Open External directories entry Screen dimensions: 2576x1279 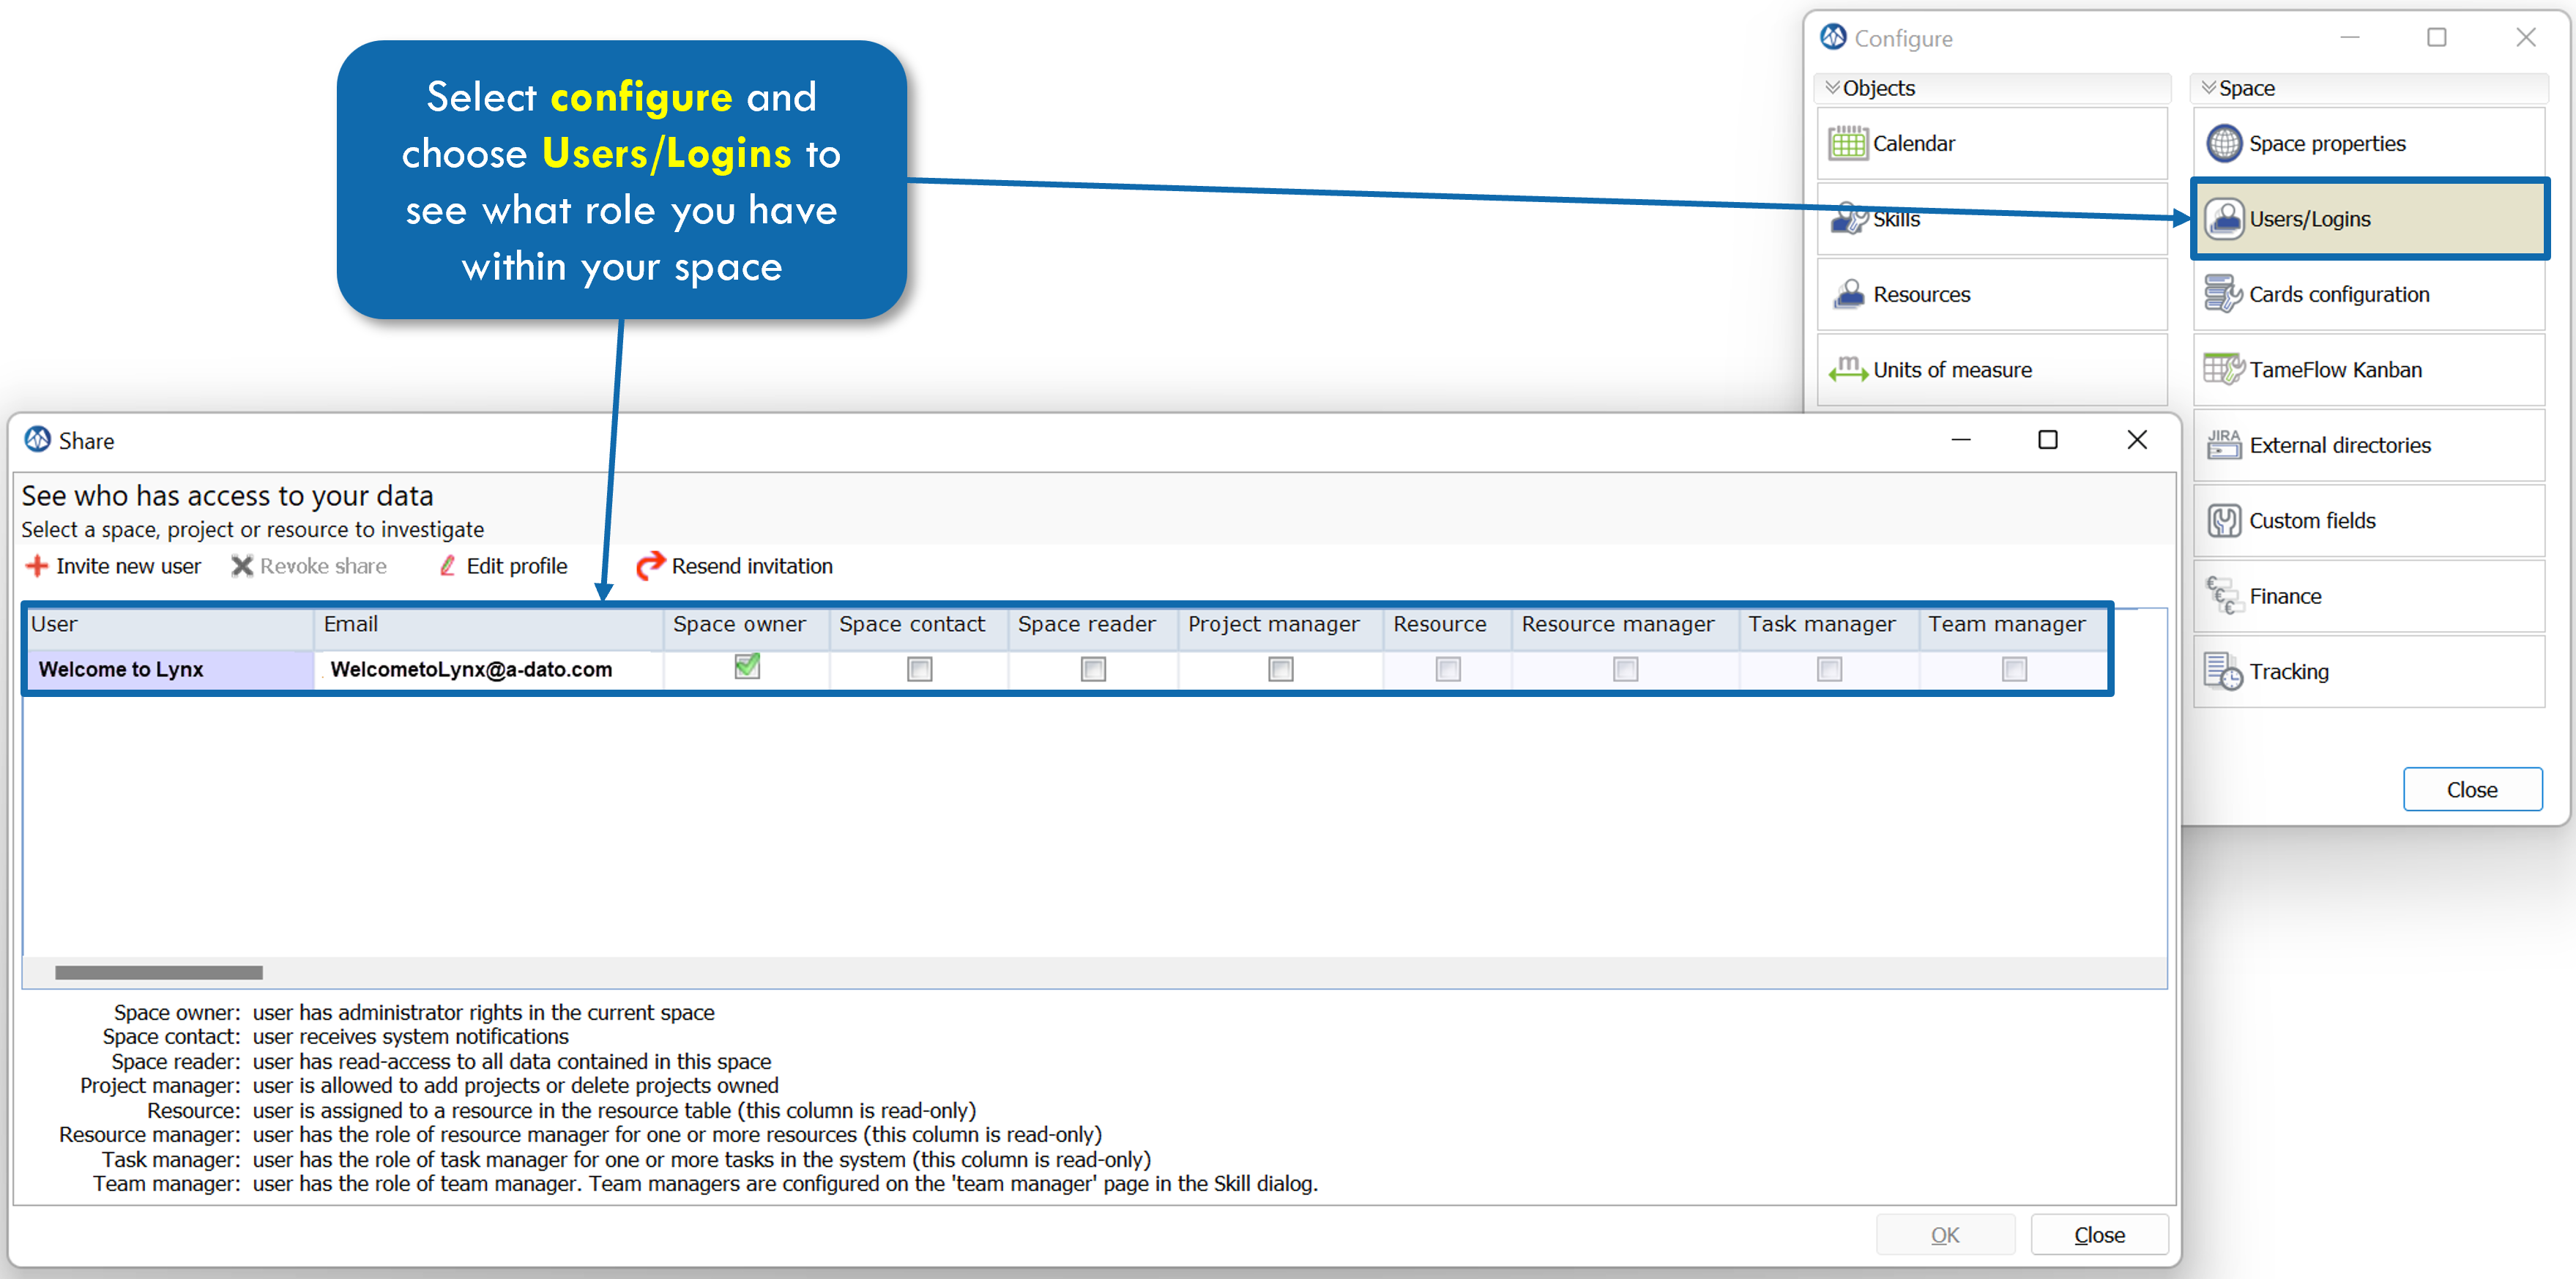2369,444
